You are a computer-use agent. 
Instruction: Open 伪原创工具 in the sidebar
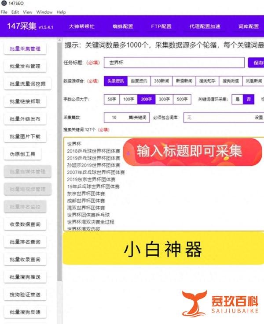coord(22,154)
